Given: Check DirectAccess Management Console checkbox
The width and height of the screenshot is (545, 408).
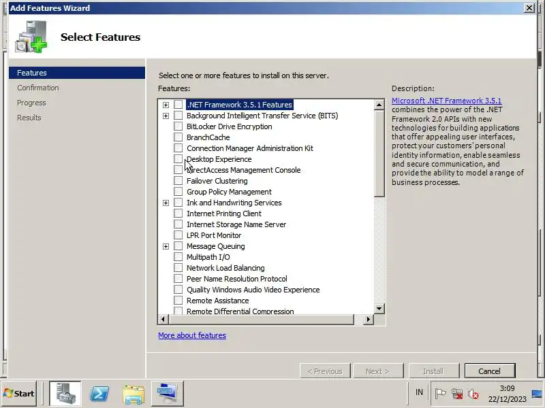Looking at the screenshot, I should coord(178,169).
